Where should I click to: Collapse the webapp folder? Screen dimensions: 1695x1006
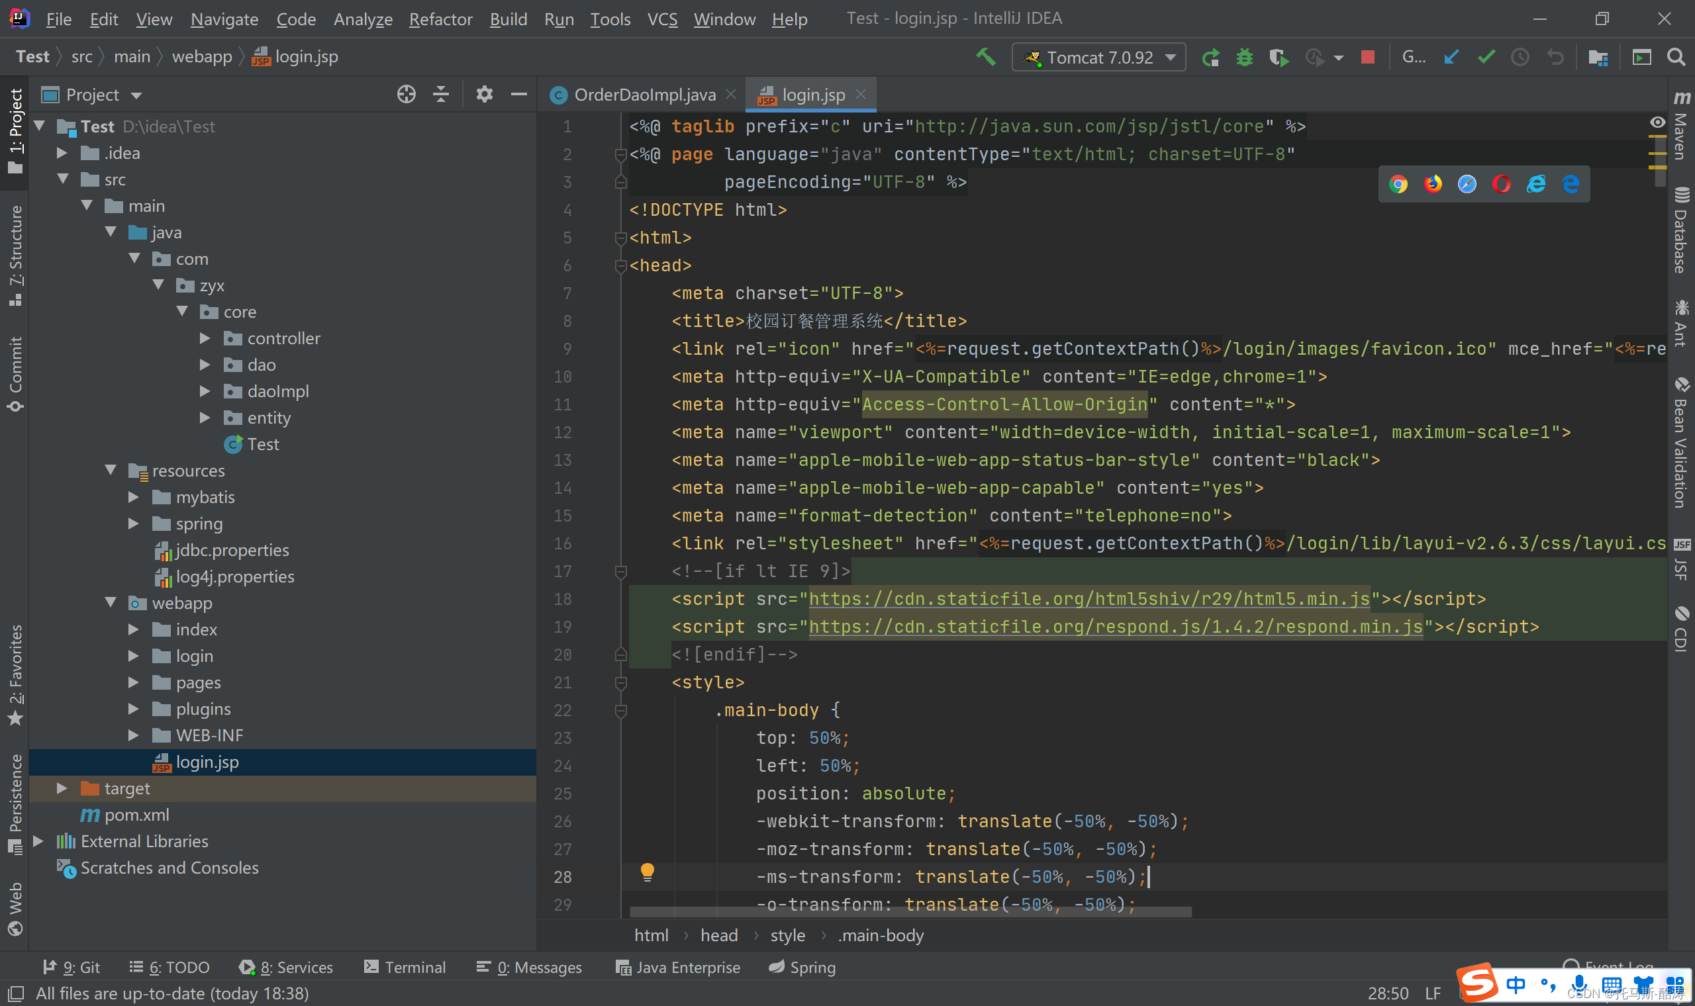(111, 603)
